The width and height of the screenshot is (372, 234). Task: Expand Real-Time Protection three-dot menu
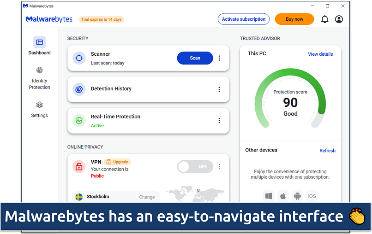(219, 121)
